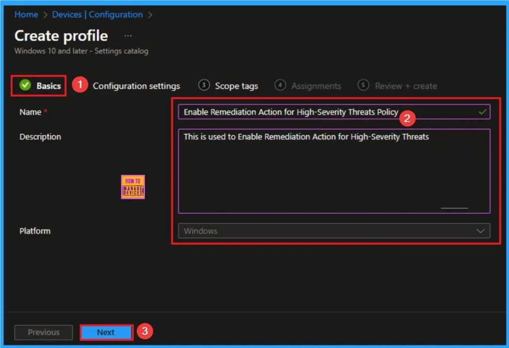This screenshot has width=509, height=348.
Task: Click the step circle numbered 4 for Assignments
Action: 280,85
